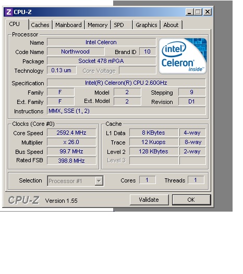Image resolution: width=243 pixels, height=274 pixels.
Task: Click the Version 1.55 label
Action: [62, 201]
